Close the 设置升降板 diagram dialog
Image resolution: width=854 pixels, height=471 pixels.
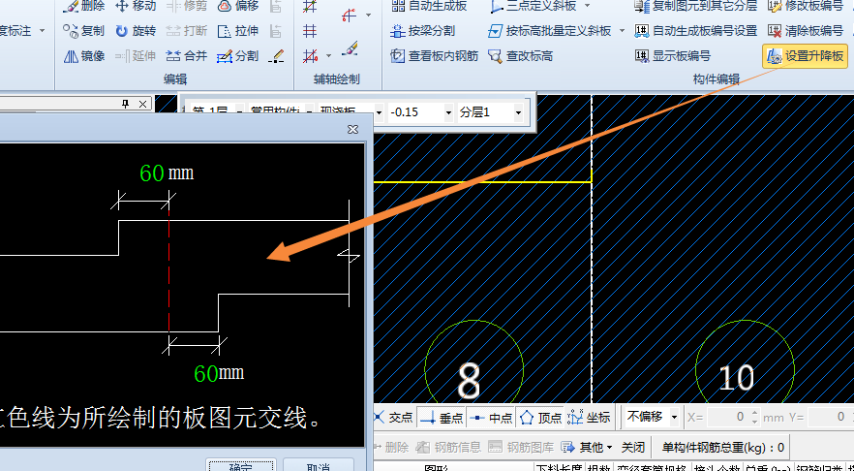coord(352,129)
